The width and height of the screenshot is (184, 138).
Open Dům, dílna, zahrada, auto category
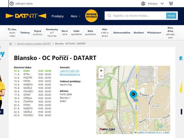(170, 33)
